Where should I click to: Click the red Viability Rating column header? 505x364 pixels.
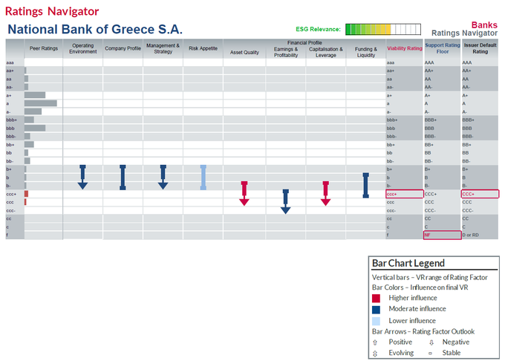click(x=405, y=48)
